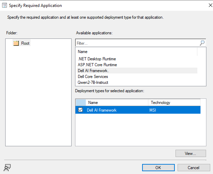This screenshot has width=213, height=174.
Task: Select .NET Desktop Runtime in available applications
Action: tap(97, 59)
